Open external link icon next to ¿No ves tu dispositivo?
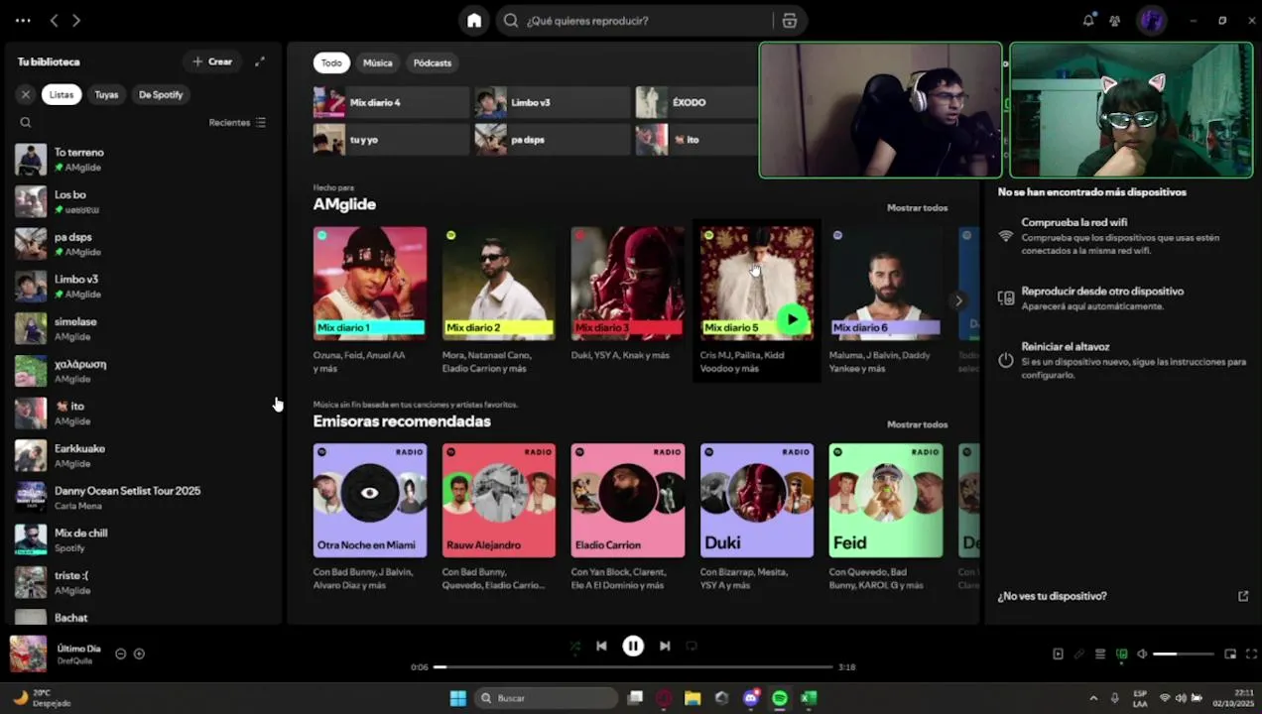This screenshot has width=1262, height=714. click(1243, 596)
